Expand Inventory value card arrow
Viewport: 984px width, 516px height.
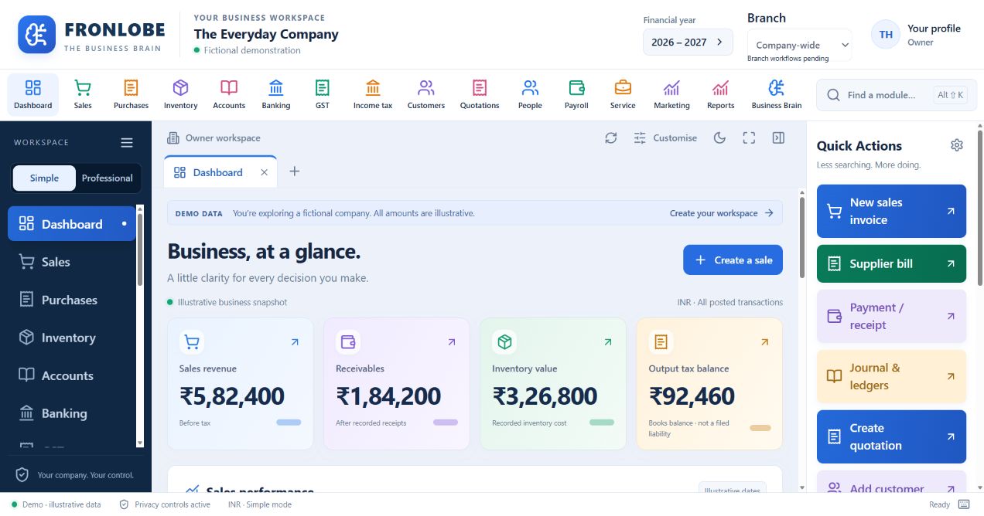point(608,341)
